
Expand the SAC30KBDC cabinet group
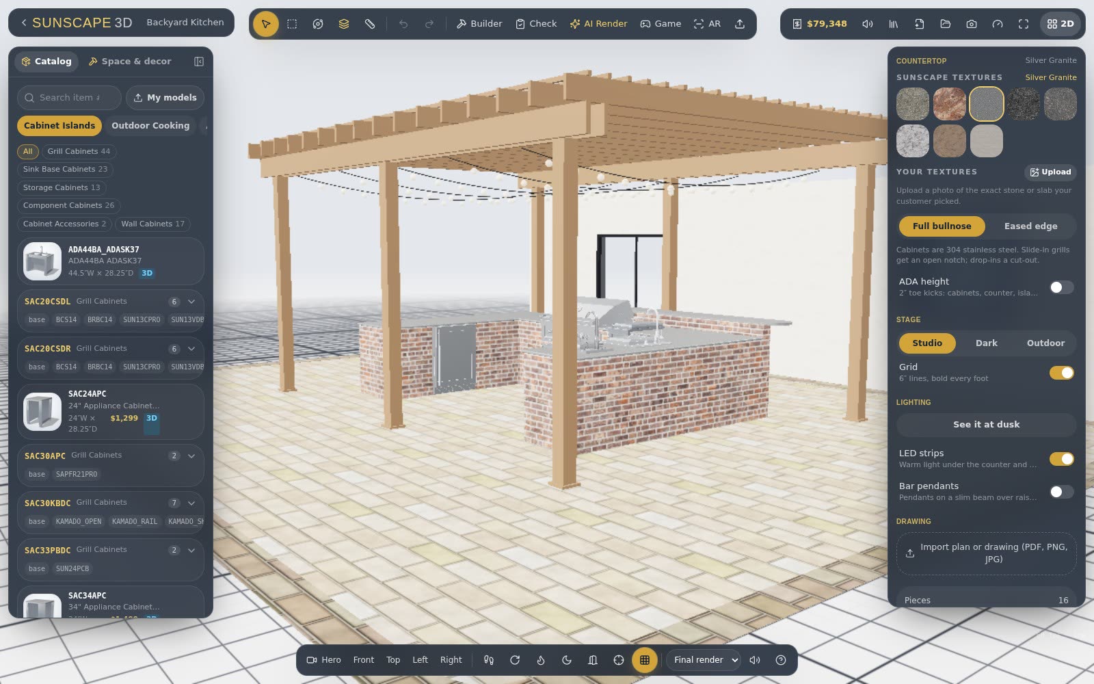coord(191,503)
